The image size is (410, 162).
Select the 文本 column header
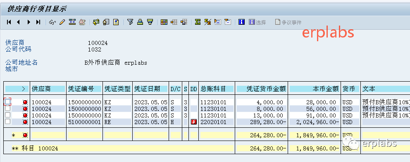386,89
